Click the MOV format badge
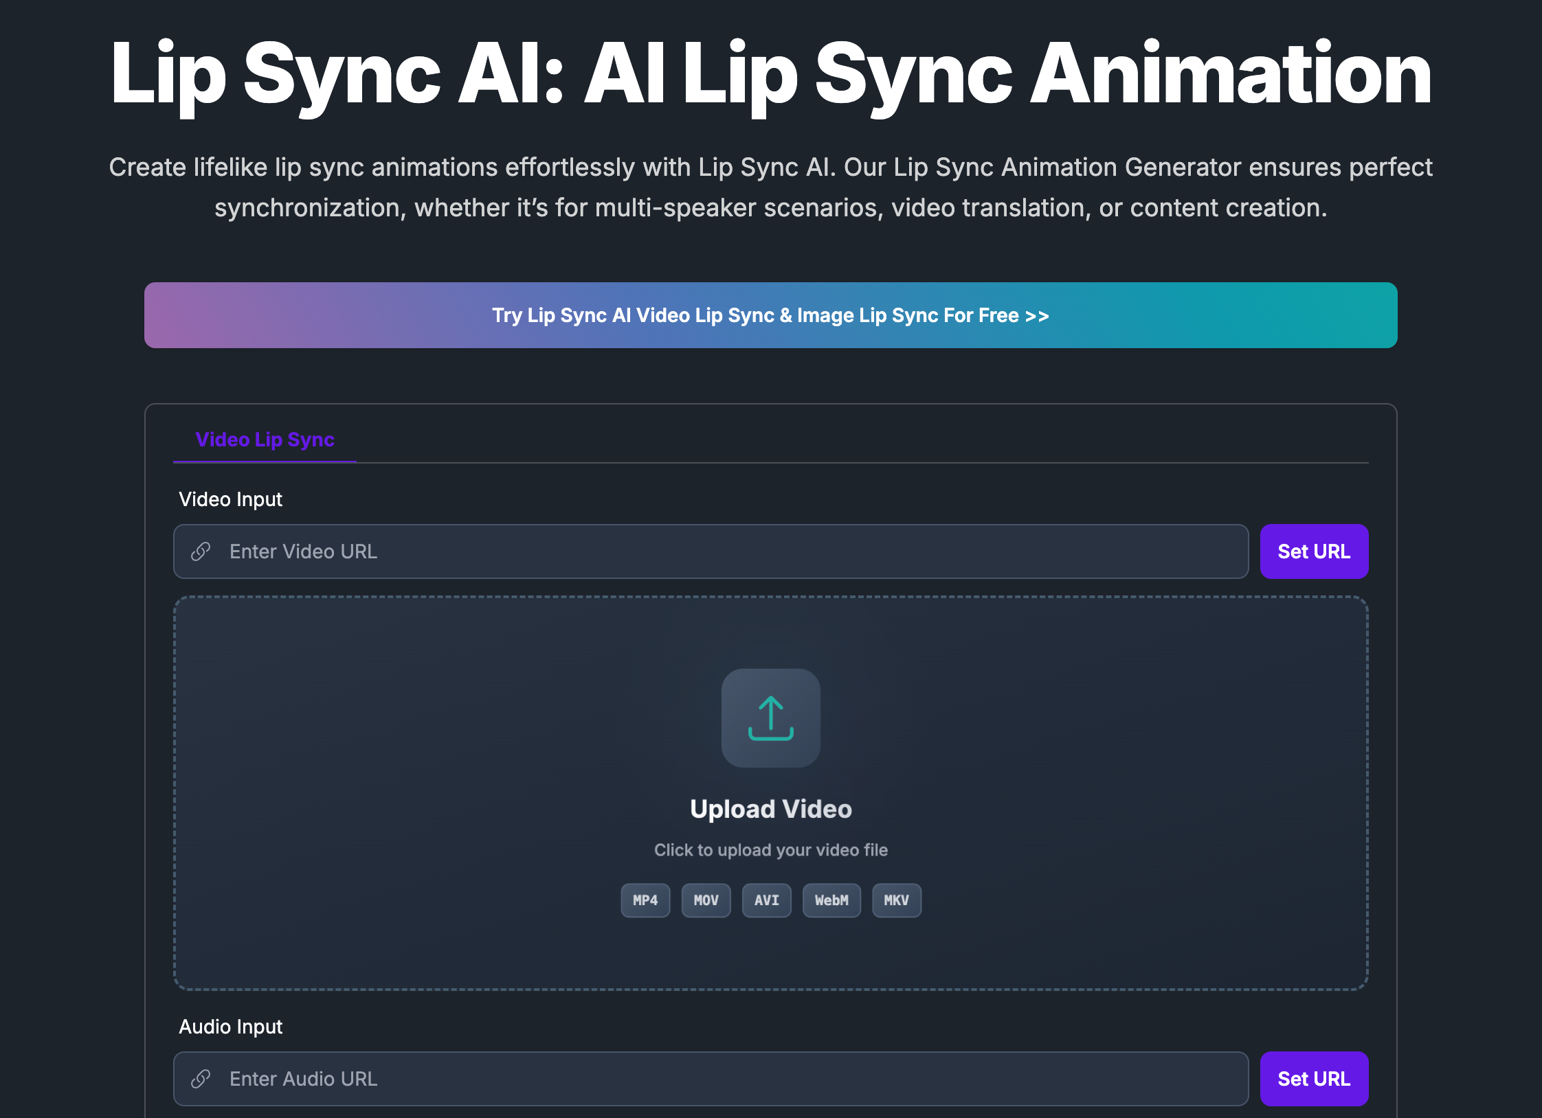 point(706,900)
